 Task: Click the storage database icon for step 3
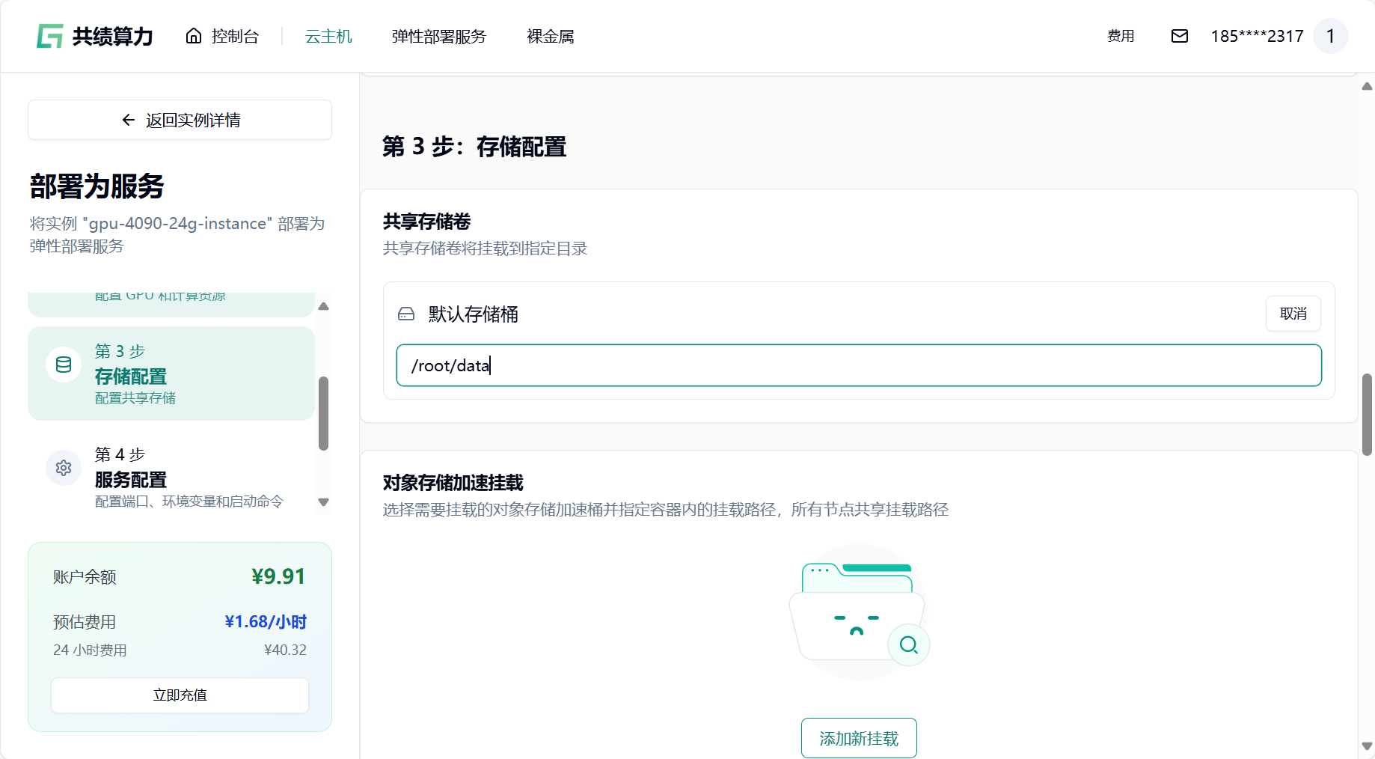click(64, 365)
